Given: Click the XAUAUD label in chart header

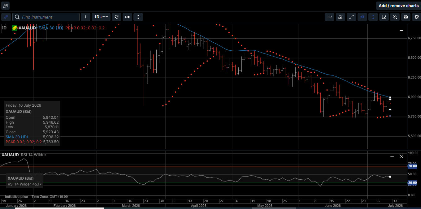Looking at the screenshot, I should [27, 28].
